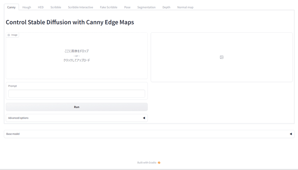Screen dimensions: 298x170
Task: Click the Gradio logo icon in footer
Action: click(x=159, y=163)
